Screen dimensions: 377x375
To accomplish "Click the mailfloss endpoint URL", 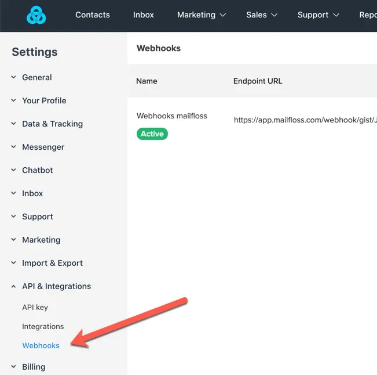I will click(305, 120).
